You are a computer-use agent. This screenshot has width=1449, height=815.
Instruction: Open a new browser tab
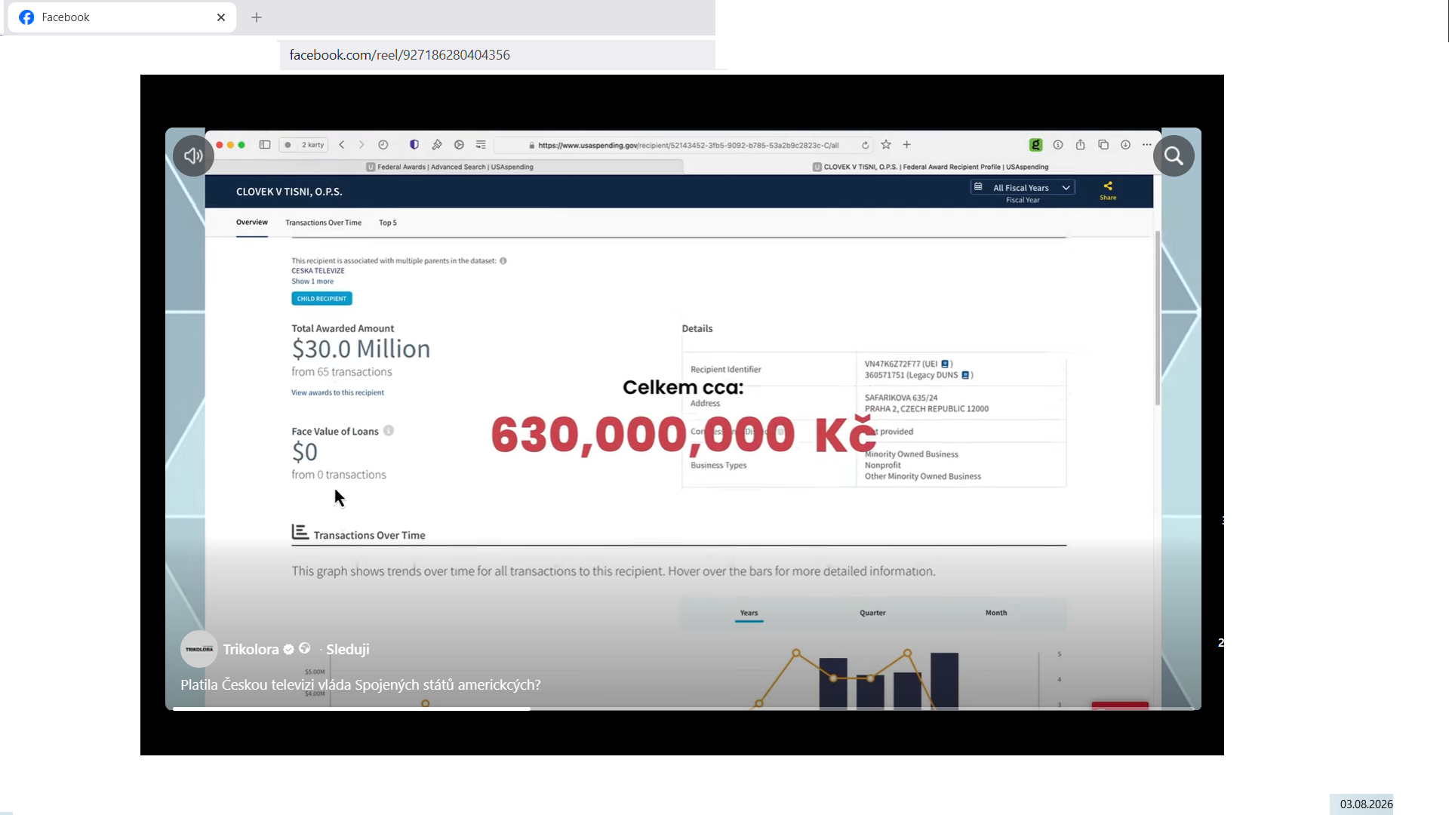pyautogui.click(x=257, y=17)
